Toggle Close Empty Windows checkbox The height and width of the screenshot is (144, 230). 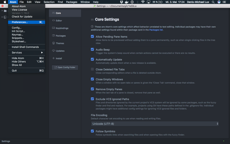click(92, 79)
